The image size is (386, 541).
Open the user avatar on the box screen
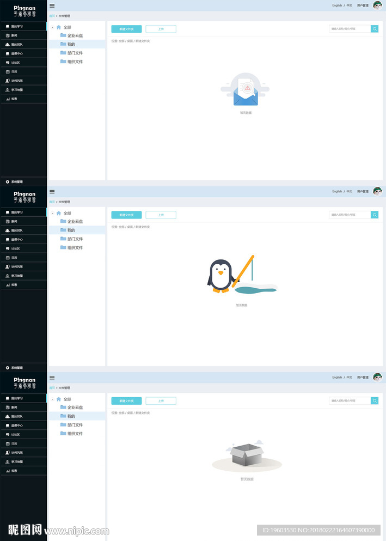pyautogui.click(x=377, y=377)
